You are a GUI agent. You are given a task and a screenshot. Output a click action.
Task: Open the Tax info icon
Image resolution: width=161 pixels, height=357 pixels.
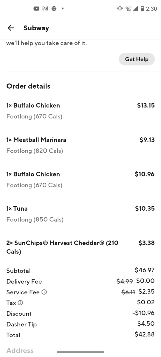click(x=20, y=303)
